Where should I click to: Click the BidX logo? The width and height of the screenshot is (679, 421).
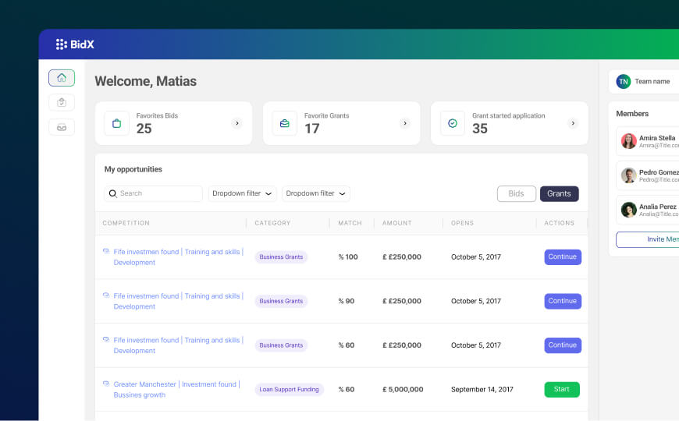[x=75, y=44]
